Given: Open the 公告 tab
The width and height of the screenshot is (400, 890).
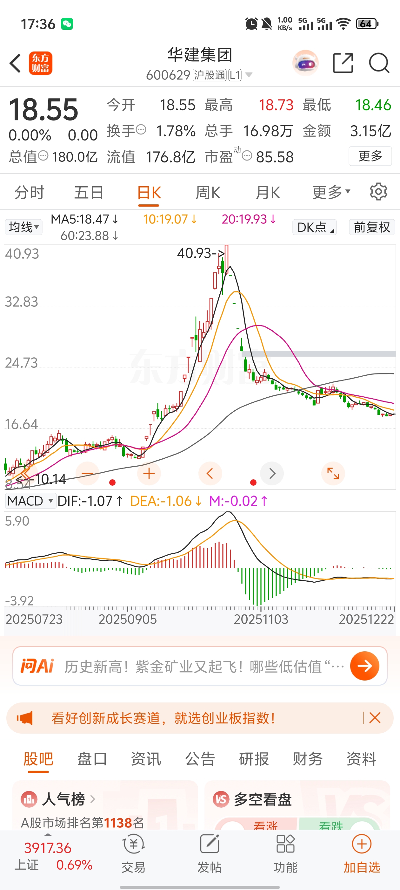Looking at the screenshot, I should pyautogui.click(x=200, y=759).
